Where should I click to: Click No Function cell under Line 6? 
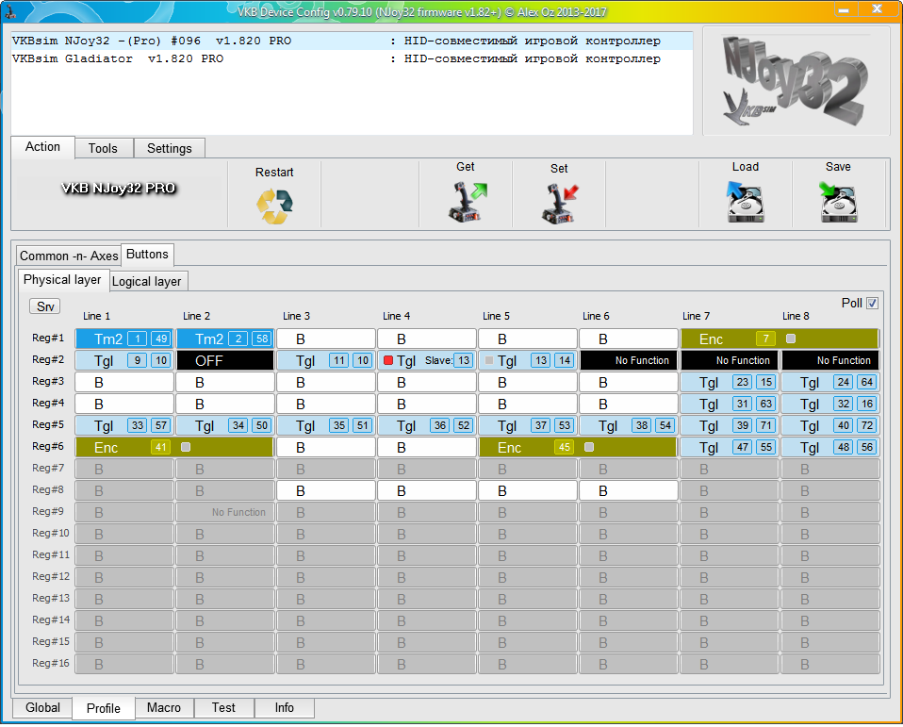[x=629, y=360]
